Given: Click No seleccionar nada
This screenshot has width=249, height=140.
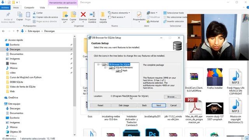Looking at the screenshot, I should coord(175,17).
